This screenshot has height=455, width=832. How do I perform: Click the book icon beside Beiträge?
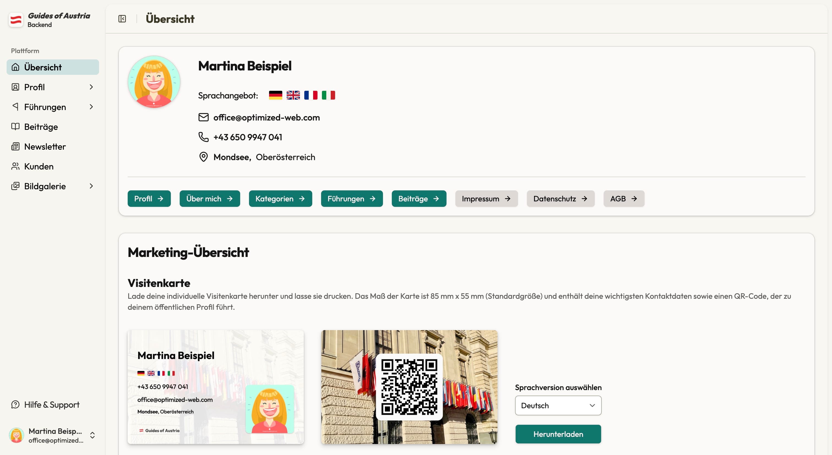(15, 127)
